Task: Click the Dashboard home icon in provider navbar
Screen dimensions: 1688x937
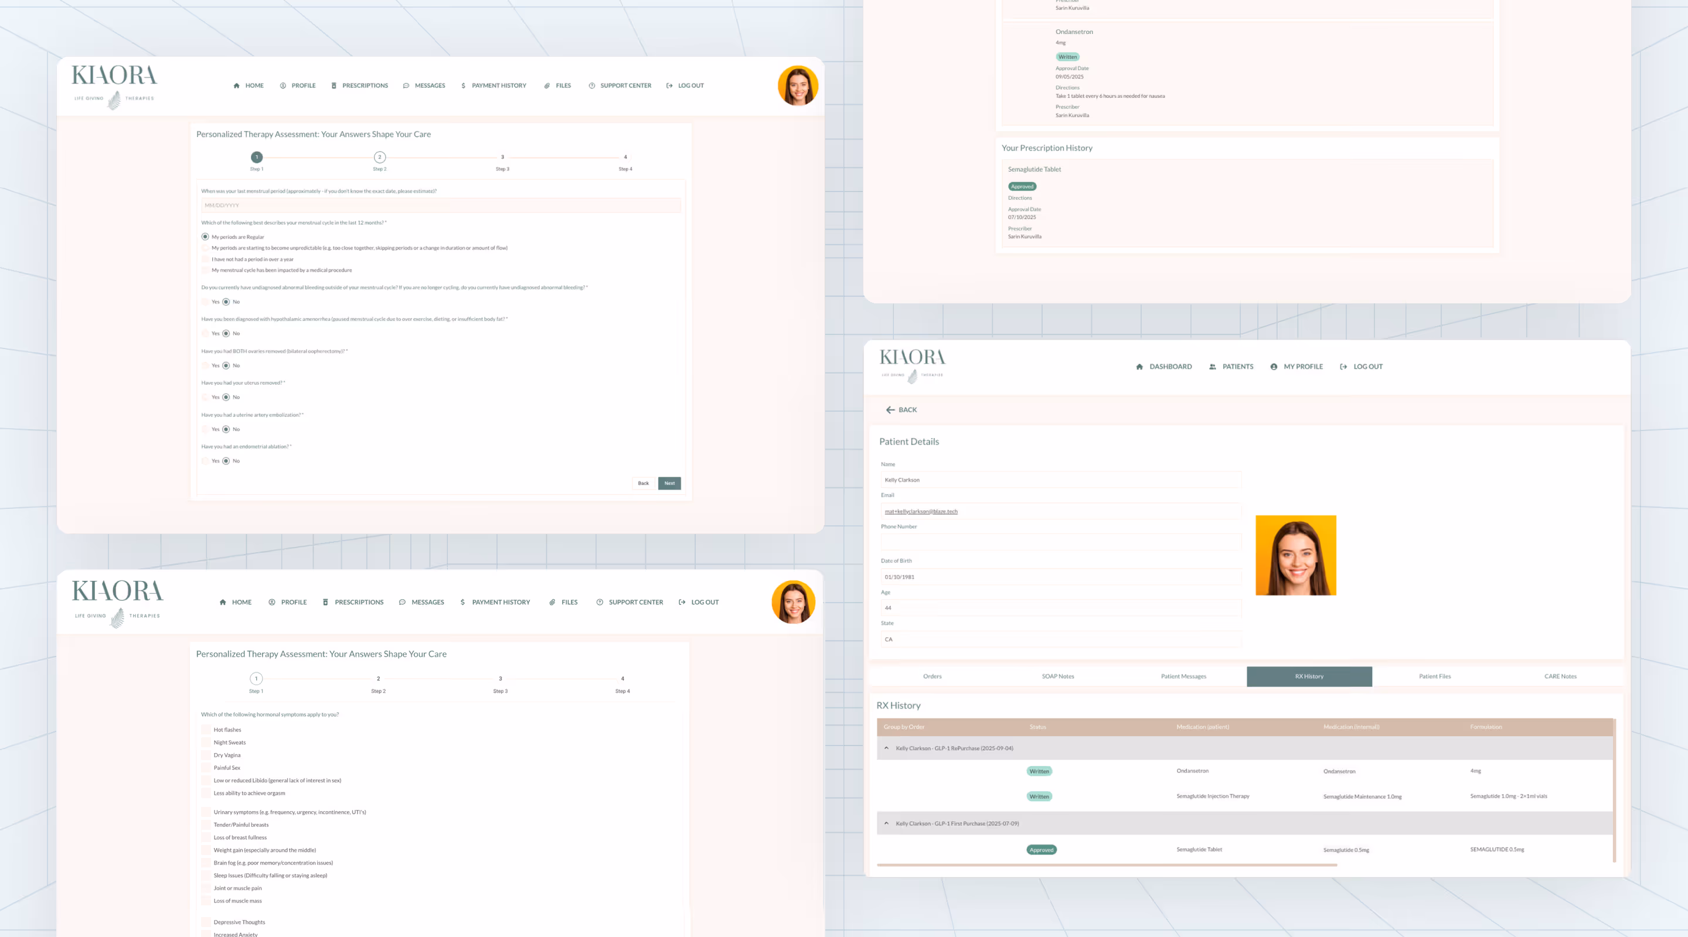Action: (1139, 367)
